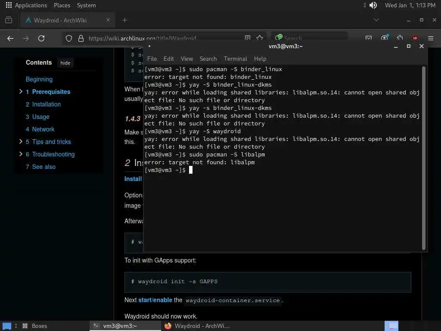
Task: Go to the Usage section
Action: 38,117
